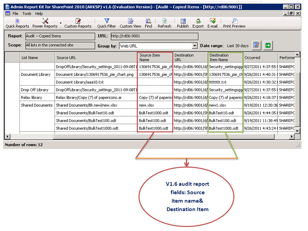Image resolution: width=308 pixels, height=231 pixels.
Task: Select the Shared Documents list name cell
Action: point(37,105)
